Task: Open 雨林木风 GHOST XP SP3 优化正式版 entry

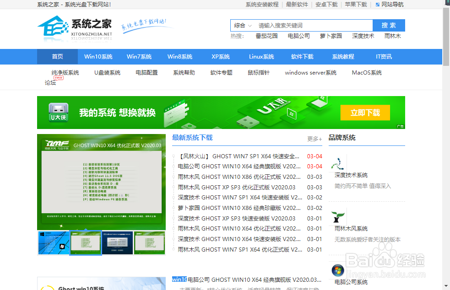Action: click(237, 187)
